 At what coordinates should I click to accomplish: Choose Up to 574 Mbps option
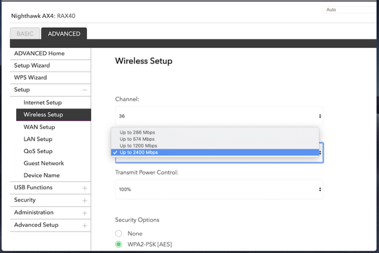(x=137, y=139)
